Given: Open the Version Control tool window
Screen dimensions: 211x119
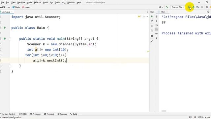Looking at the screenshot, I should coord(8,114).
